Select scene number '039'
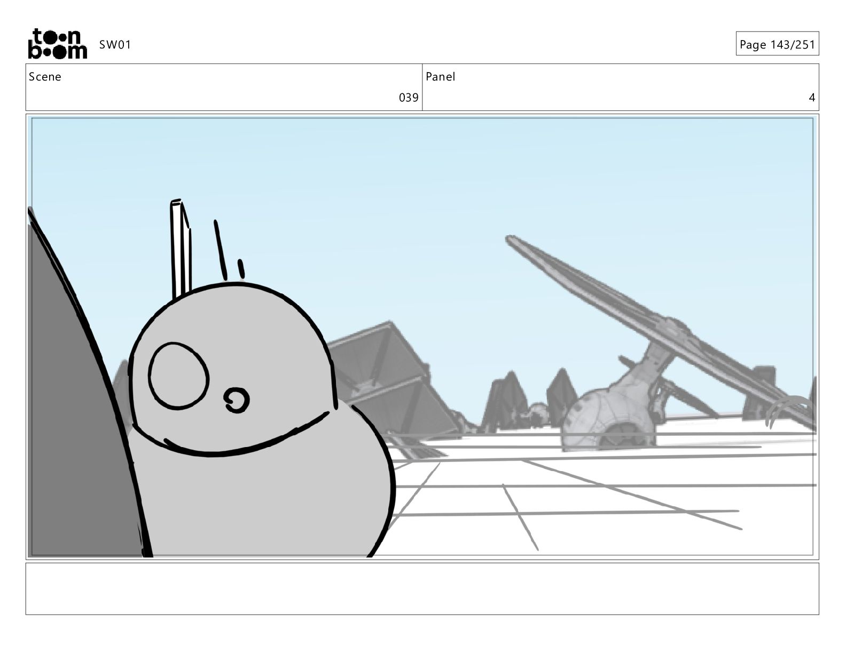 pyautogui.click(x=409, y=98)
